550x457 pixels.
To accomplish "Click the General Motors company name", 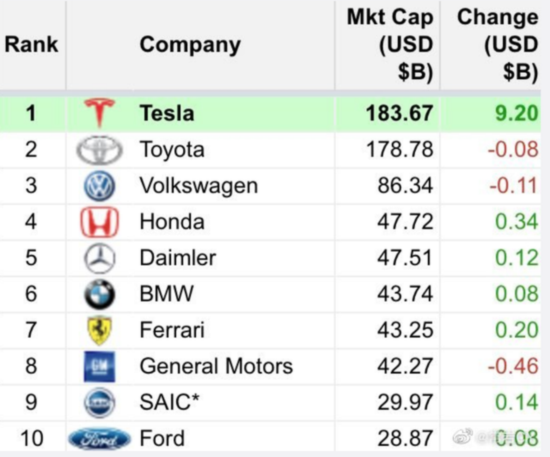I will coord(216,366).
